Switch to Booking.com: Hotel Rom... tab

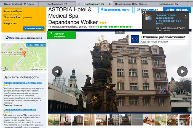(x=131, y=4)
